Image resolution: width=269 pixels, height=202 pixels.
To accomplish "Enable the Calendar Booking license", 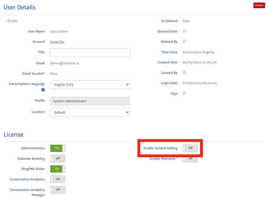I will (x=57, y=158).
